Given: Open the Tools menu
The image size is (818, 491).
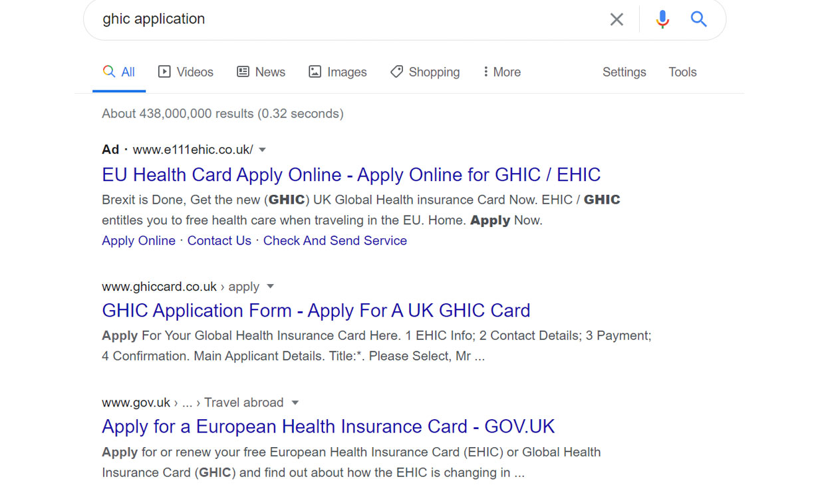Looking at the screenshot, I should click(682, 71).
